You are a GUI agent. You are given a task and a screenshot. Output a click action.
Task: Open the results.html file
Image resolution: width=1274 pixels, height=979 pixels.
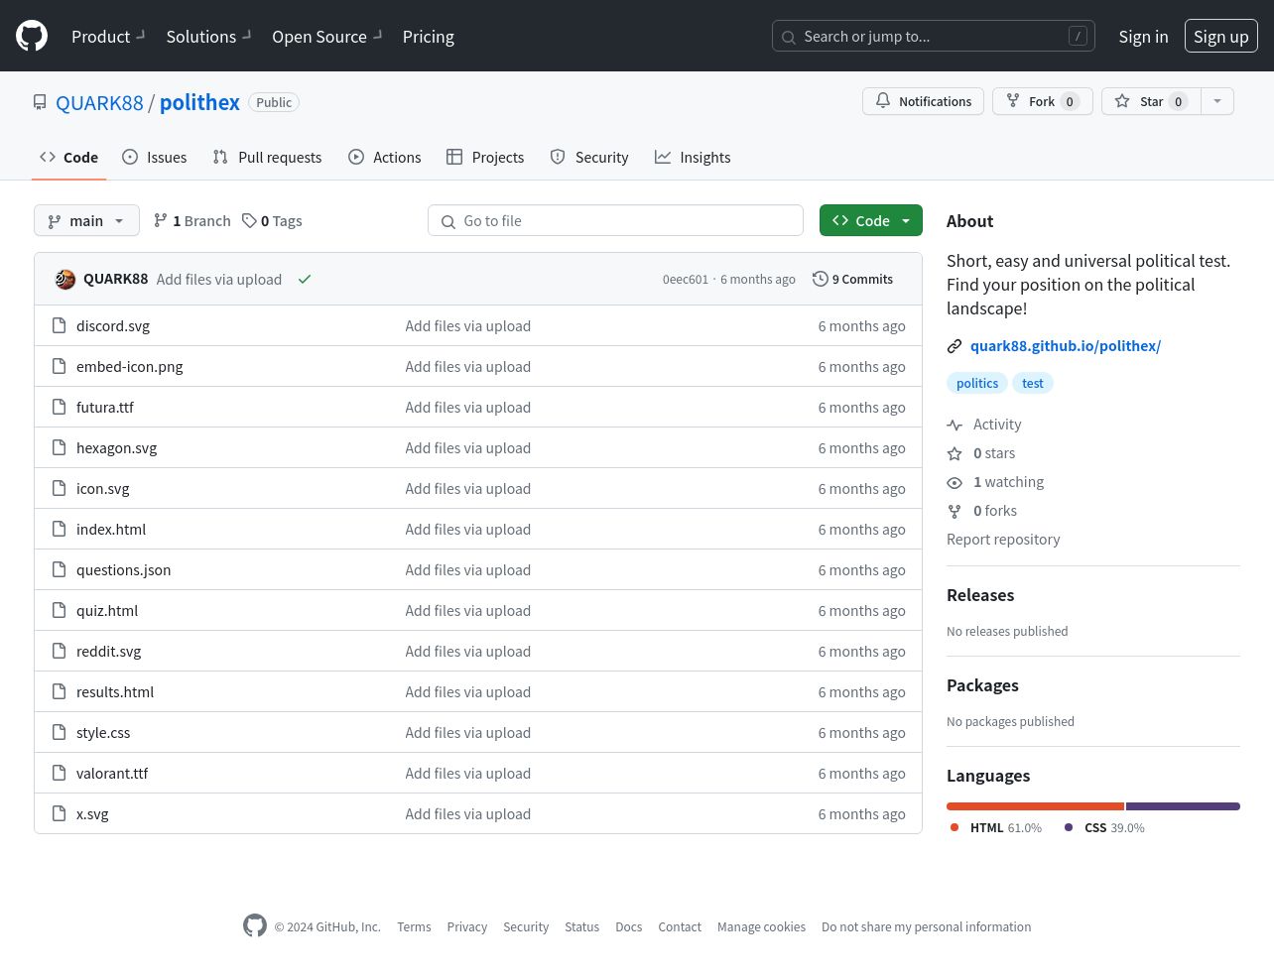point(115,692)
